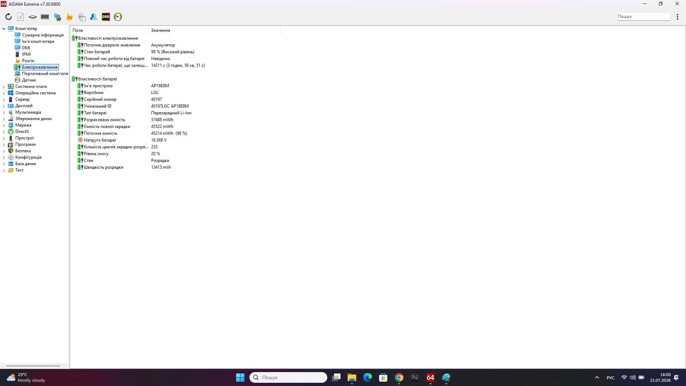Viewport: 686px width, 386px height.
Task: Select the Рівень зносу row
Action: [175, 154]
